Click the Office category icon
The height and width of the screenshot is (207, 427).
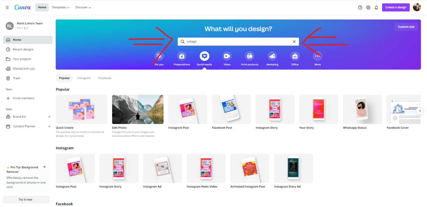click(x=295, y=56)
